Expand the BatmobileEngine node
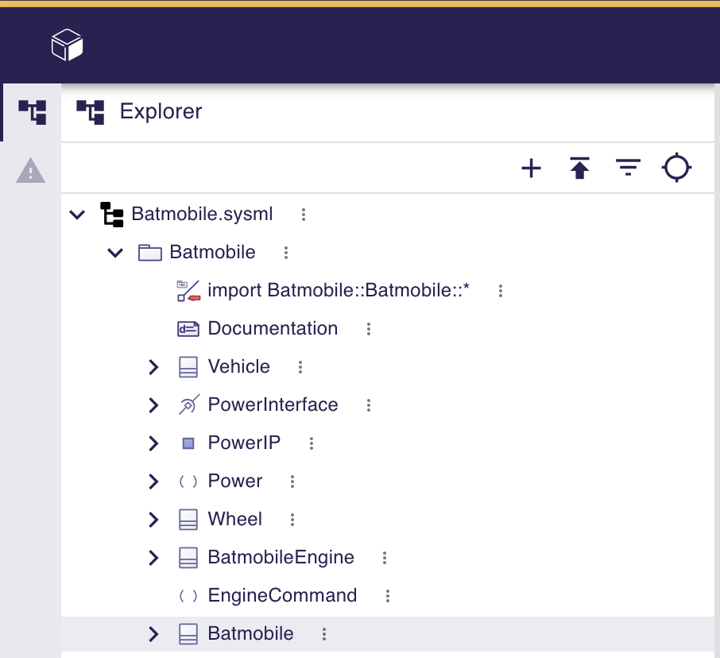Viewport: 720px width, 658px height. 153,557
